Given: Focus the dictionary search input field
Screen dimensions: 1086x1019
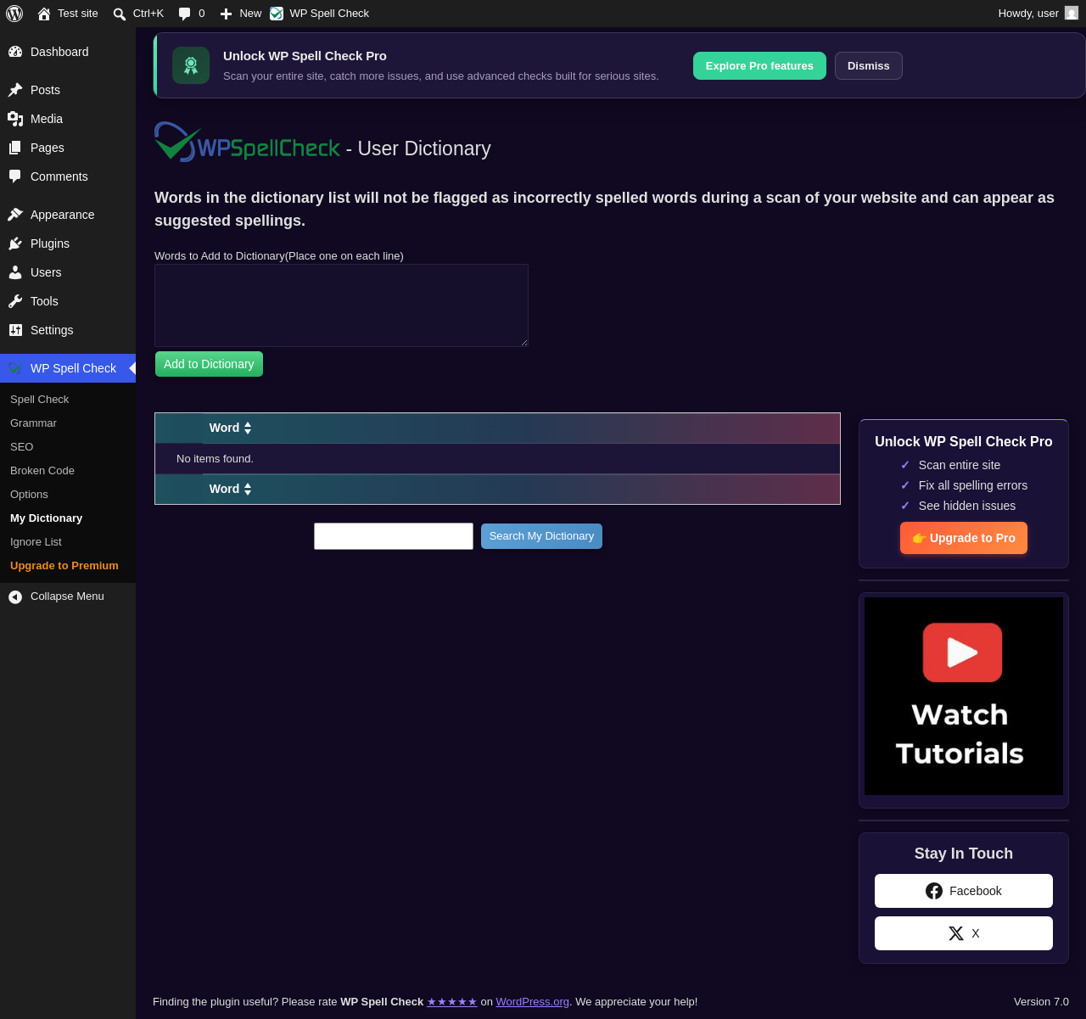Looking at the screenshot, I should coord(394,536).
